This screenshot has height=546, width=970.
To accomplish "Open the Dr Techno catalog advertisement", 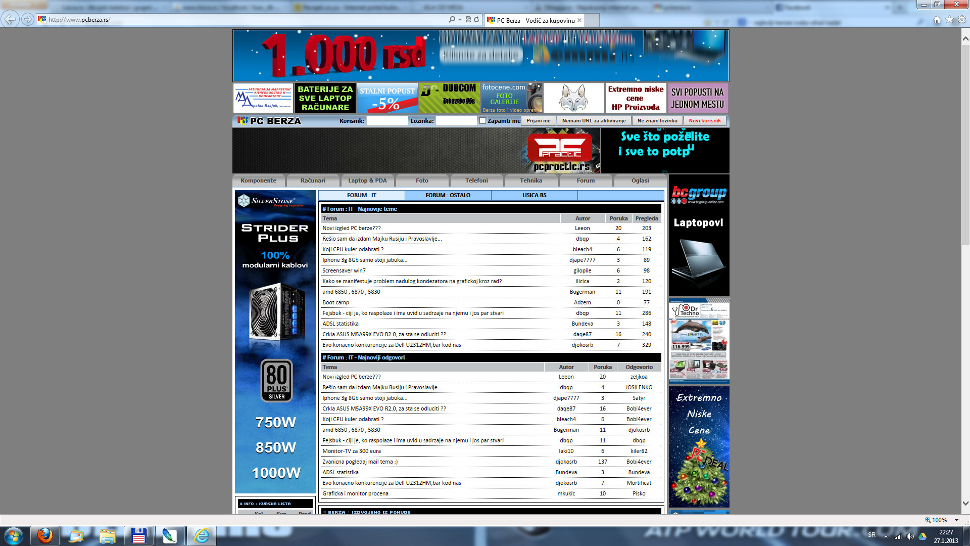I will click(699, 341).
